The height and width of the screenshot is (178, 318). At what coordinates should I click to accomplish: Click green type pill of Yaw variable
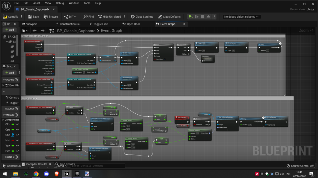point(13,146)
